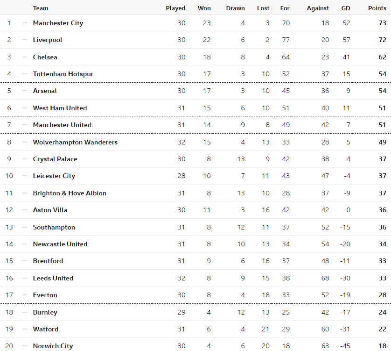Click the Tottenham Hotspur row name
Screen dimensions: 391x351
click(63, 74)
